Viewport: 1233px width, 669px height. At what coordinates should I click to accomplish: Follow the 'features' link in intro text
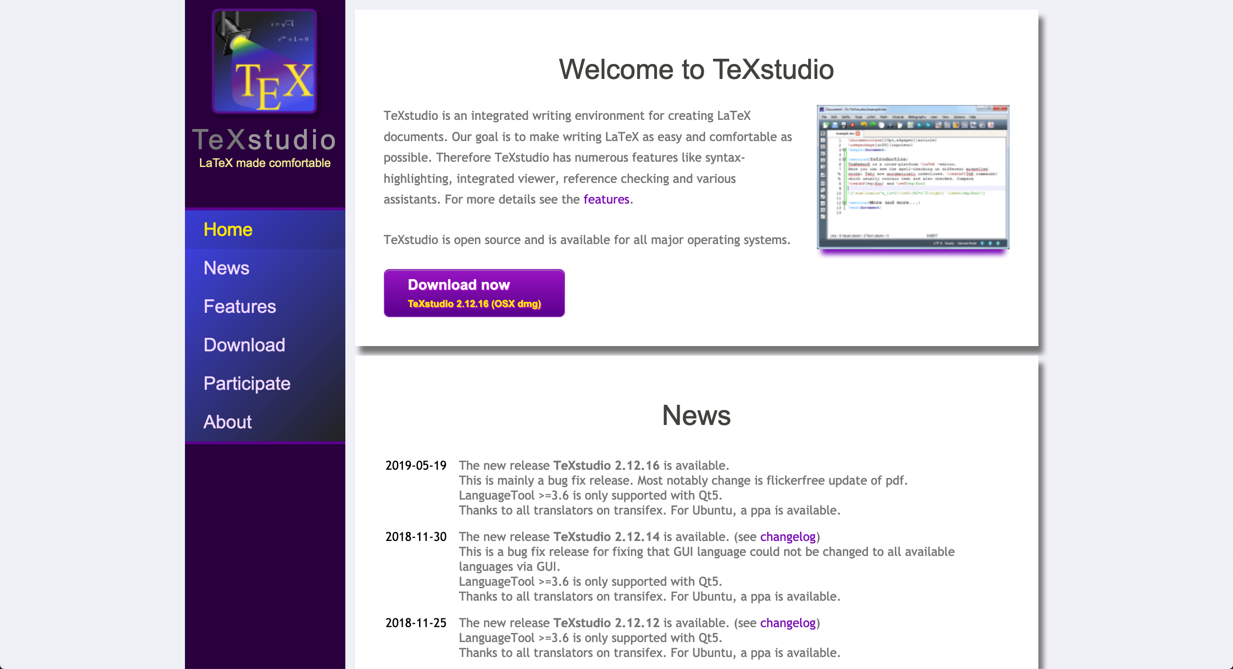click(x=606, y=199)
